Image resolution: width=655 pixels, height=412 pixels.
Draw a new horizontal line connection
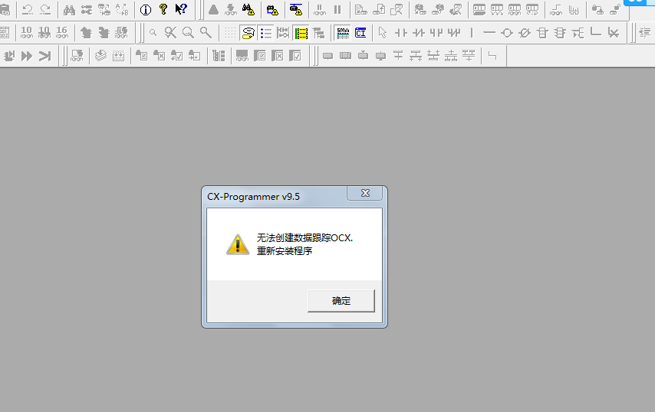[x=489, y=33]
